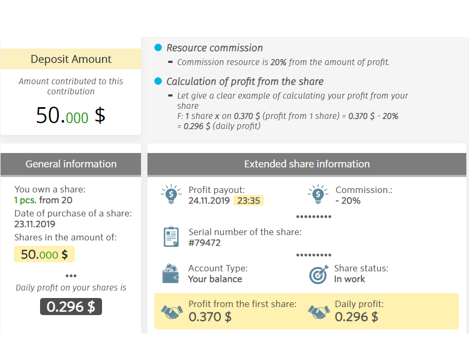Click the three dots in General information
Screen dimensions: 469x338
pyautogui.click(x=71, y=276)
